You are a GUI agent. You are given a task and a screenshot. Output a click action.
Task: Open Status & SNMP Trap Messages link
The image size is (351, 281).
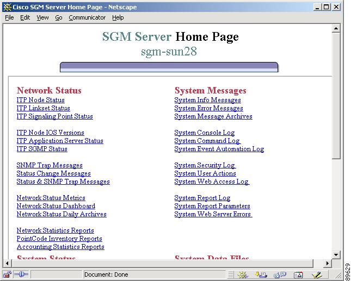pos(63,182)
